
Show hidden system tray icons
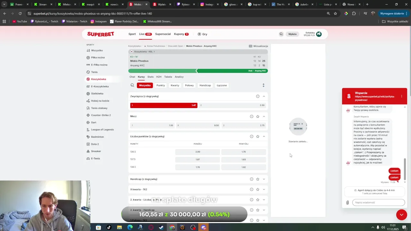tap(373, 227)
